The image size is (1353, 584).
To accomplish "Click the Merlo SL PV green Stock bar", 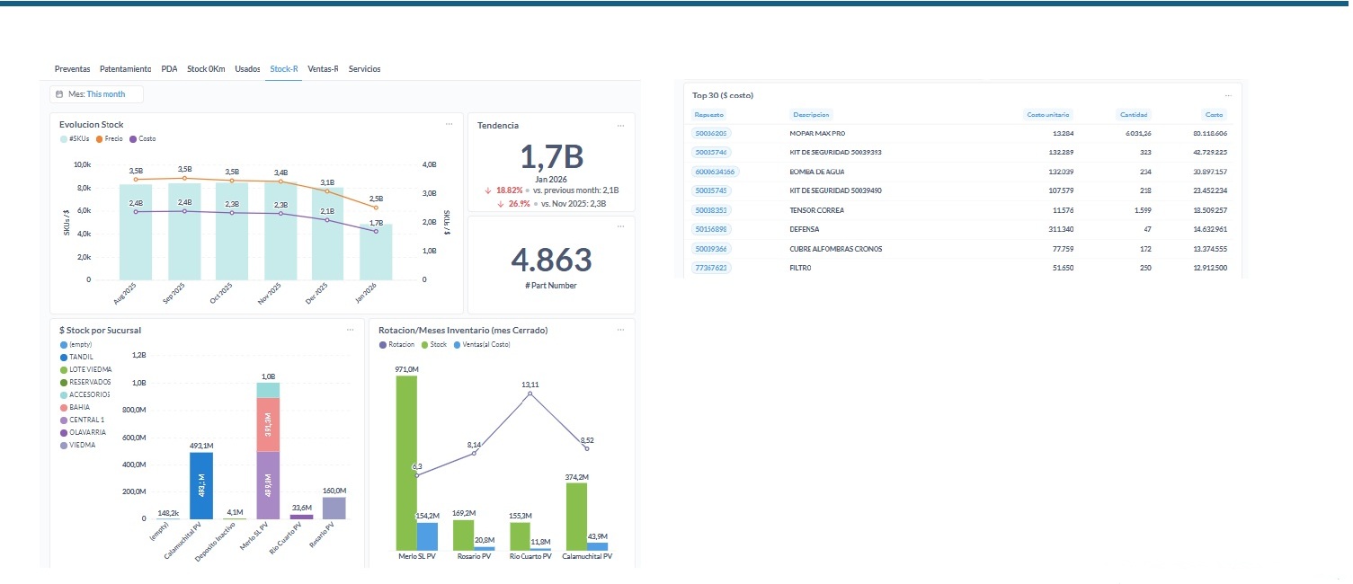I will pos(406,463).
